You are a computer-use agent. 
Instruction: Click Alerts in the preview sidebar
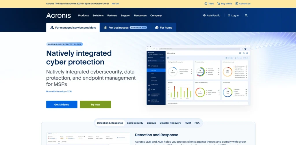[153, 74]
